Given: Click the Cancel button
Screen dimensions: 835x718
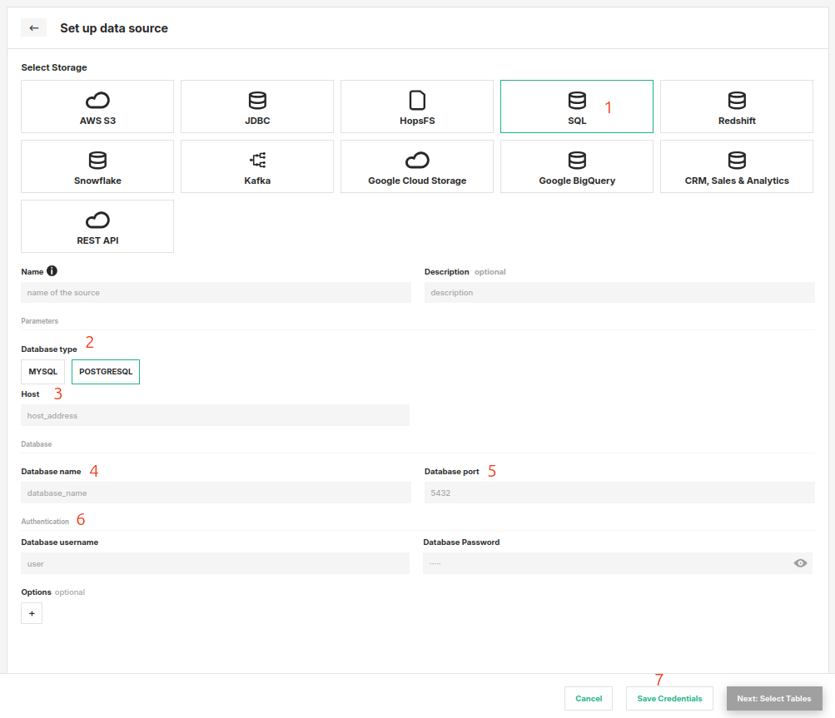Looking at the screenshot, I should 589,699.
